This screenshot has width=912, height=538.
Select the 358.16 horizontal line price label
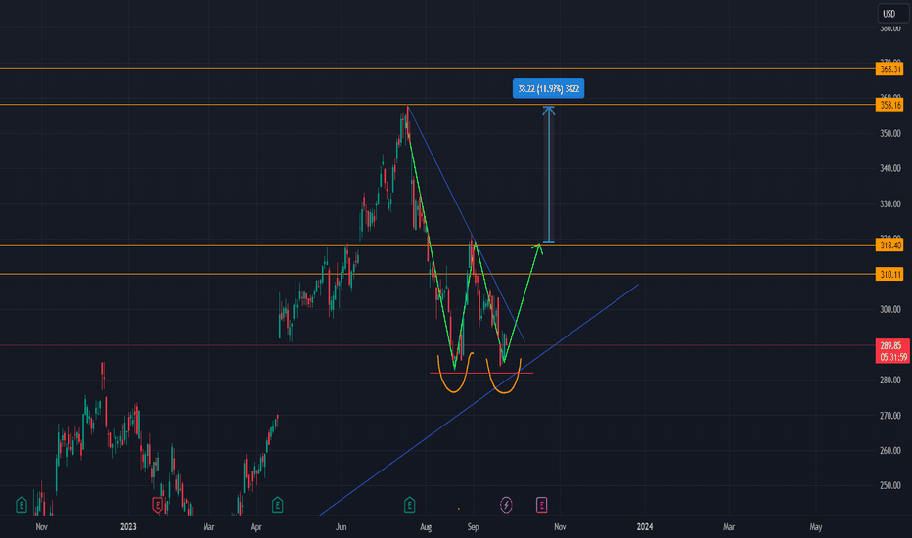click(890, 105)
